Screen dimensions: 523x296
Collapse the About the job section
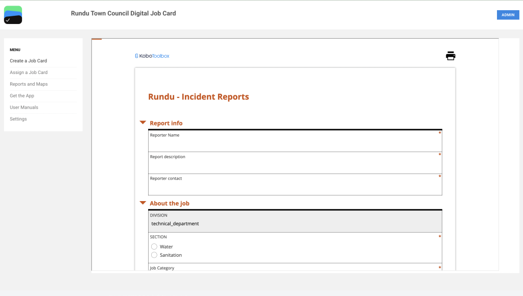tap(143, 203)
